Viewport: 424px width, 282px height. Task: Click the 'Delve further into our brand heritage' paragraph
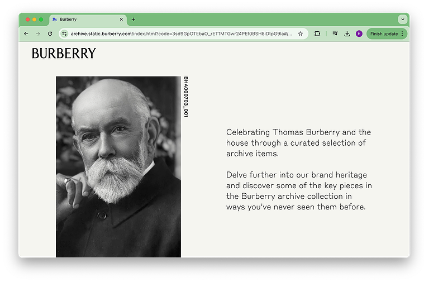pyautogui.click(x=299, y=191)
